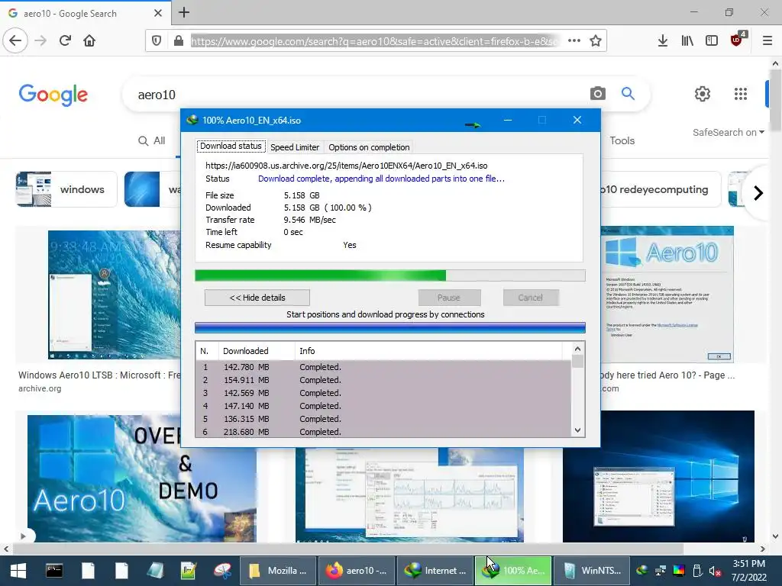Select the windows image filter chip
The height and width of the screenshot is (586, 782).
(x=66, y=189)
